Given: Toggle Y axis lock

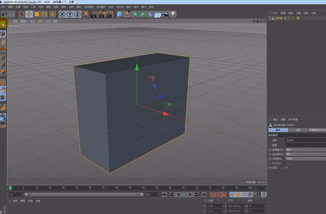Looking at the screenshot, I should (70, 14).
